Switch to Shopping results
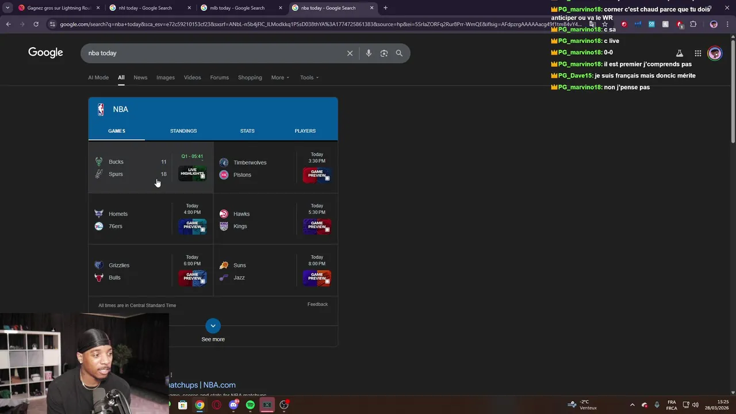736x414 pixels. point(250,78)
